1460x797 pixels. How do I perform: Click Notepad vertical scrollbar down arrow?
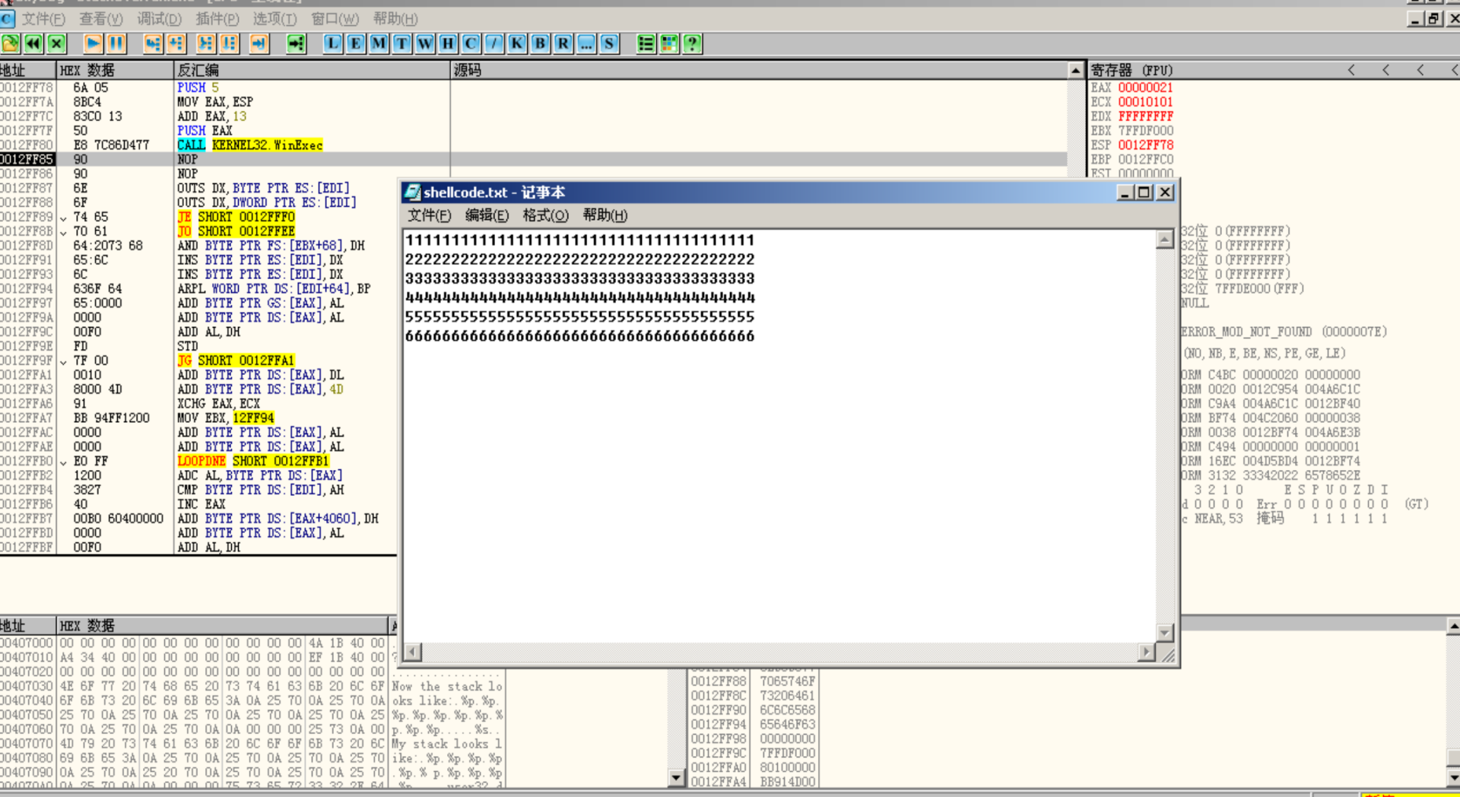pos(1164,633)
